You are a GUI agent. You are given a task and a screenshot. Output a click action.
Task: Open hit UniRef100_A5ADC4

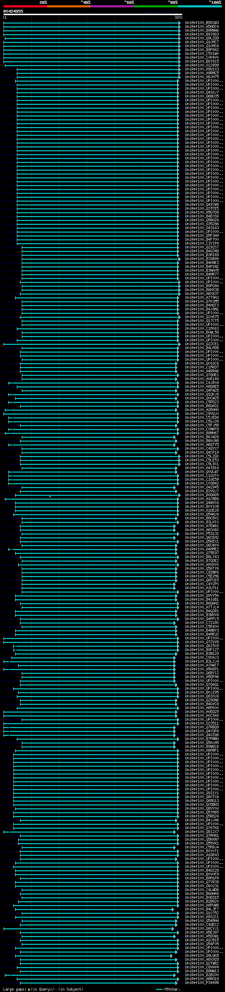point(202,27)
